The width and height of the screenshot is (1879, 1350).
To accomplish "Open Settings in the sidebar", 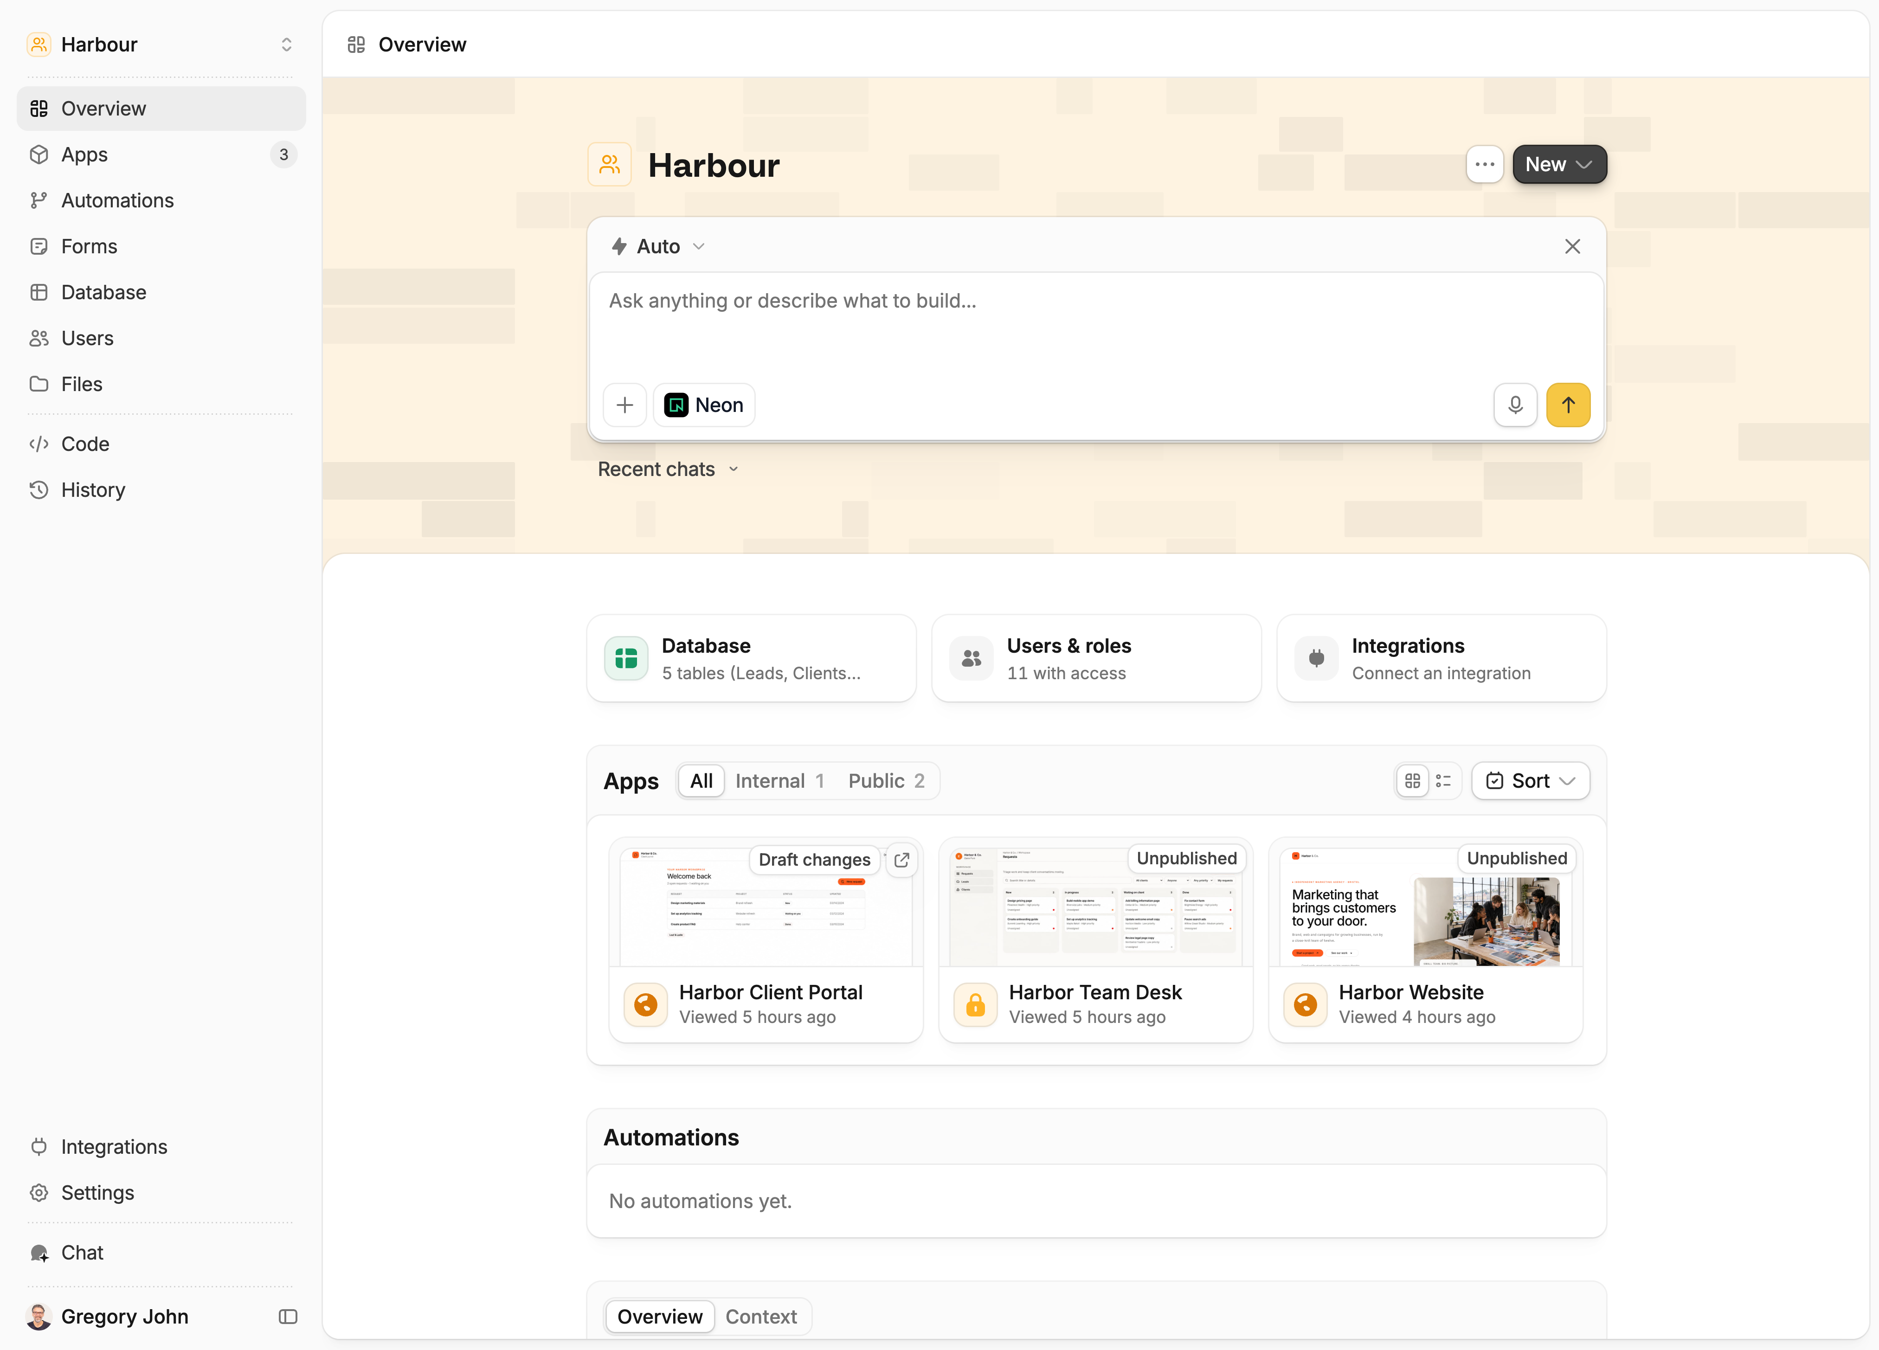I will coord(161,1193).
